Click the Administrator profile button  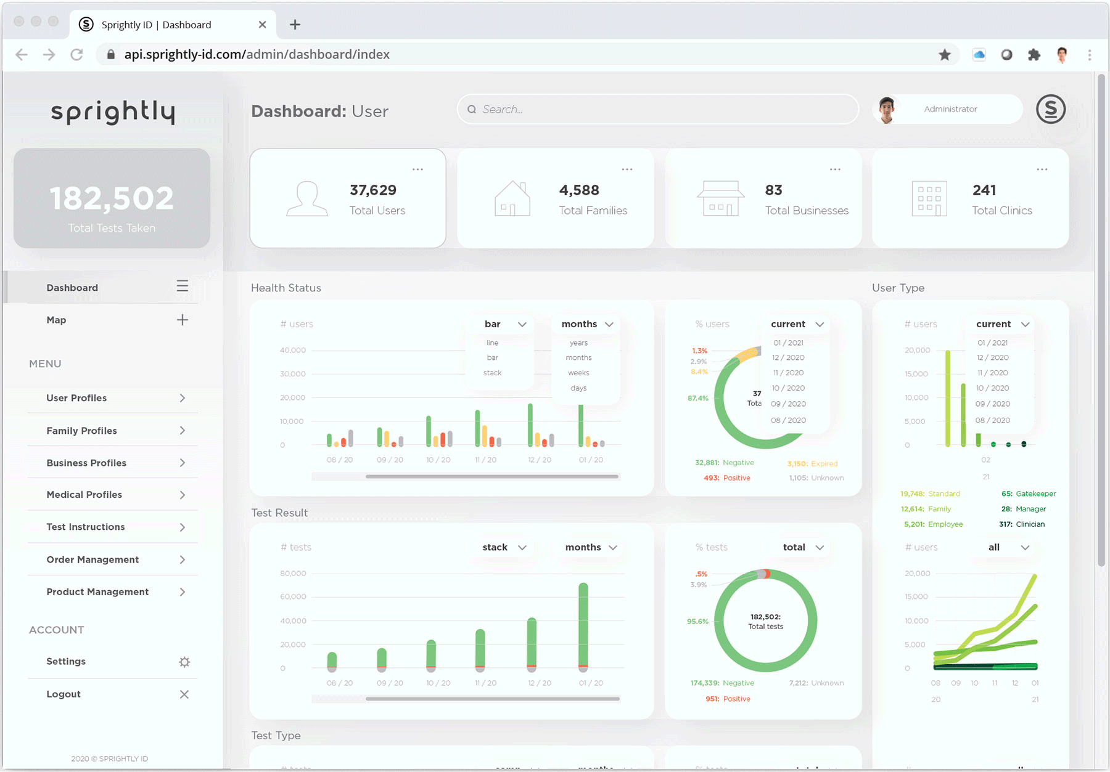tap(948, 109)
